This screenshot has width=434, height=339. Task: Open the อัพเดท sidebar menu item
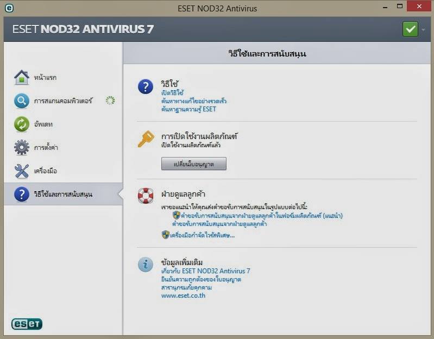click(x=64, y=124)
